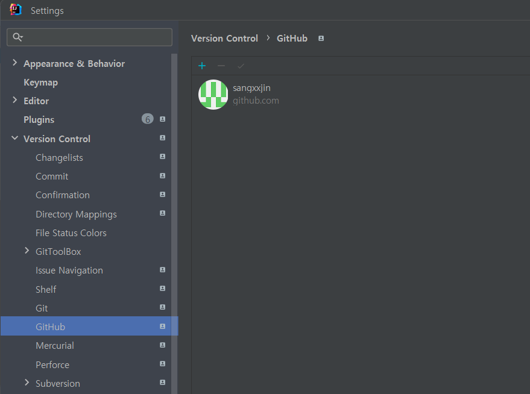
Task: Open Keymap settings
Action: pyautogui.click(x=40, y=83)
